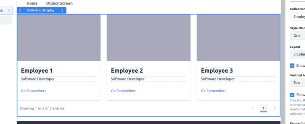Open the kebab menu beside the eye icon
The width and height of the screenshot is (305, 124).
pyautogui.click(x=9, y=11)
